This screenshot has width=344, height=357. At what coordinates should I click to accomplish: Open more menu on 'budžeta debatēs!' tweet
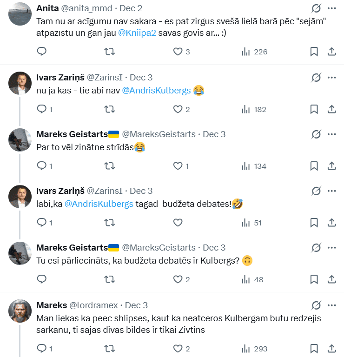pyautogui.click(x=332, y=191)
